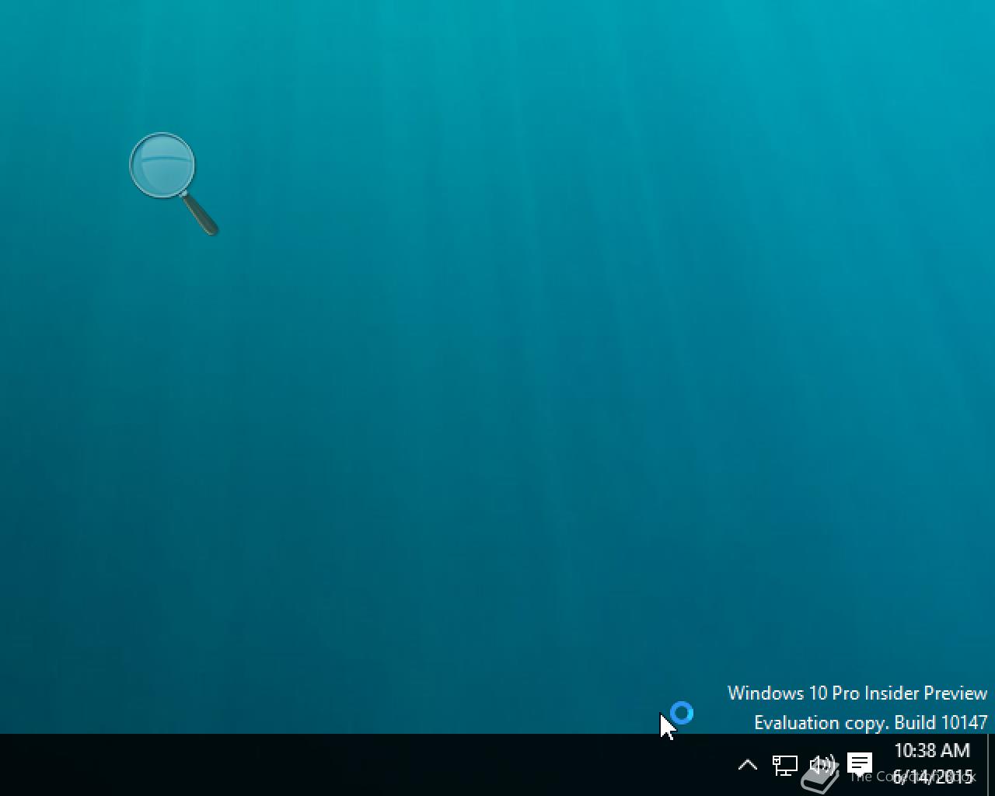Image resolution: width=995 pixels, height=796 pixels.
Task: Click the Show desktop sliver button
Action: (990, 765)
